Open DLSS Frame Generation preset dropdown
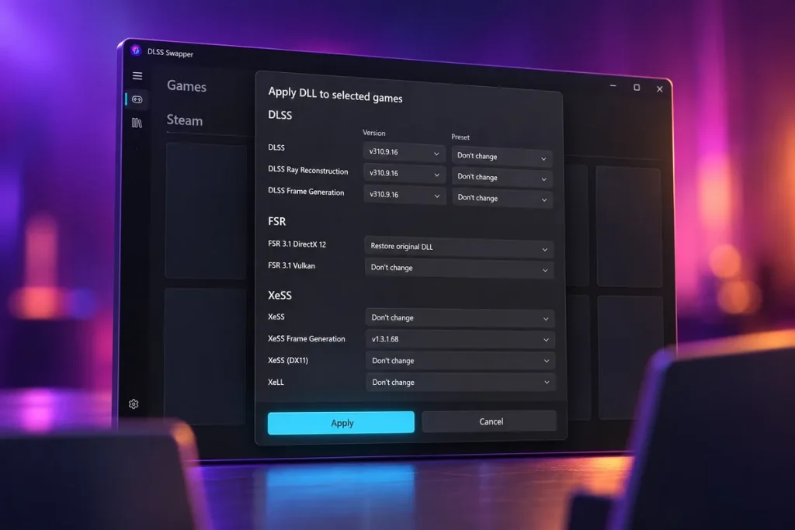 (502, 198)
